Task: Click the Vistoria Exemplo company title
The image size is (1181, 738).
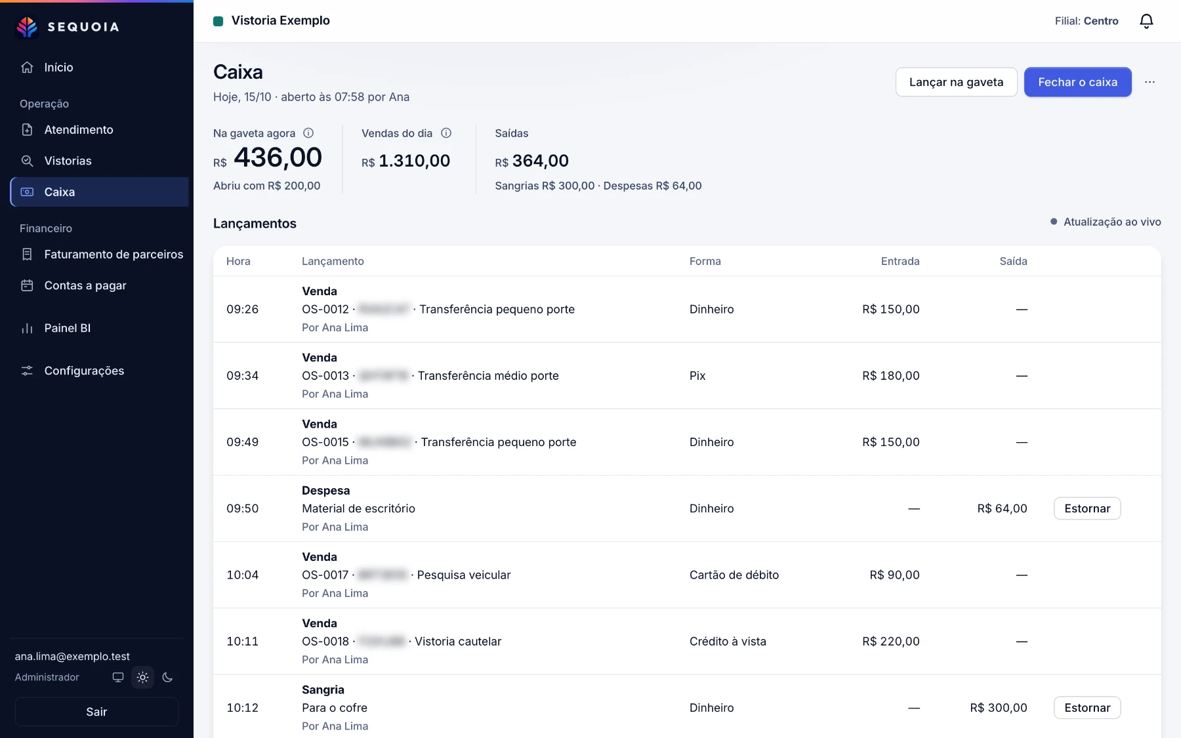Action: point(280,21)
